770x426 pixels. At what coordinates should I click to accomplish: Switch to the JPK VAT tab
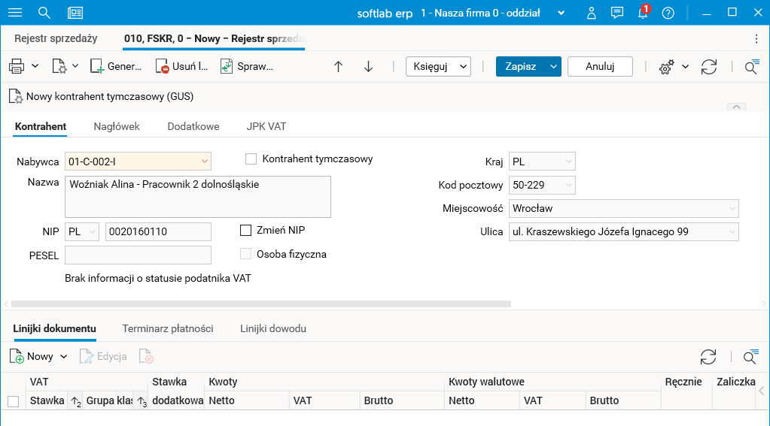(266, 126)
